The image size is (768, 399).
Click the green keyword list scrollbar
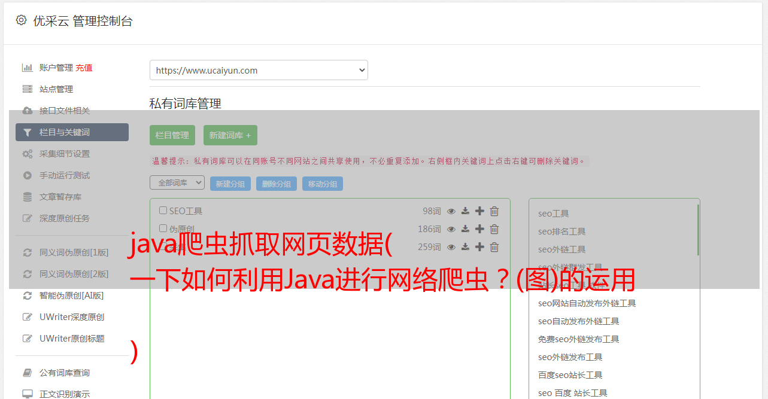[x=698, y=230]
